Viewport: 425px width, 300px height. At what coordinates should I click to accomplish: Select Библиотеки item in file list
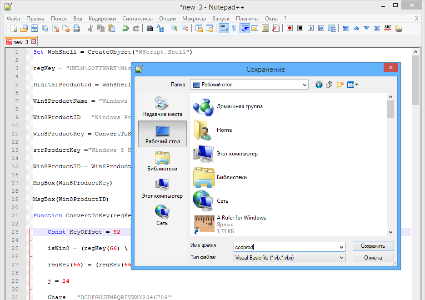click(x=220, y=177)
